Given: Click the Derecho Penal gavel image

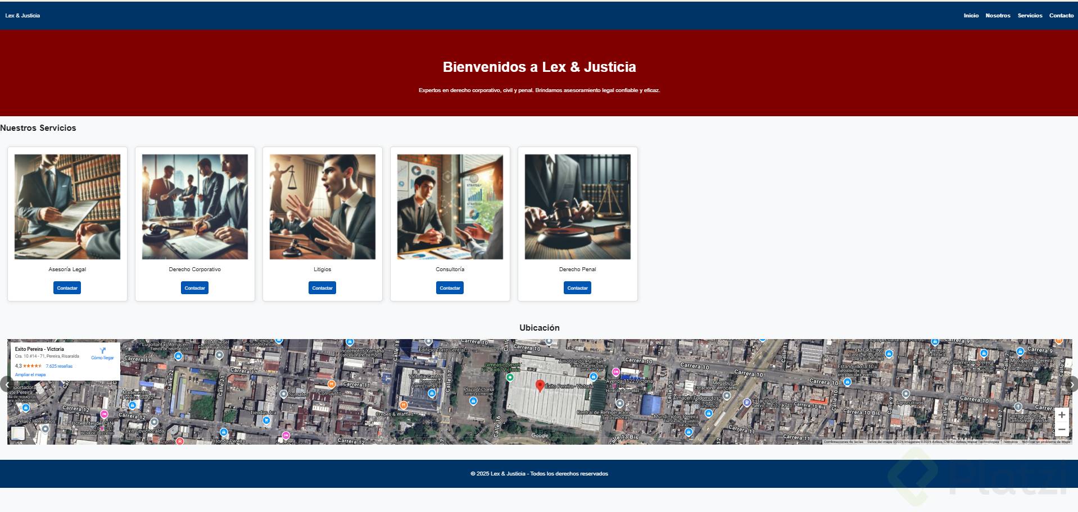Looking at the screenshot, I should 578,207.
